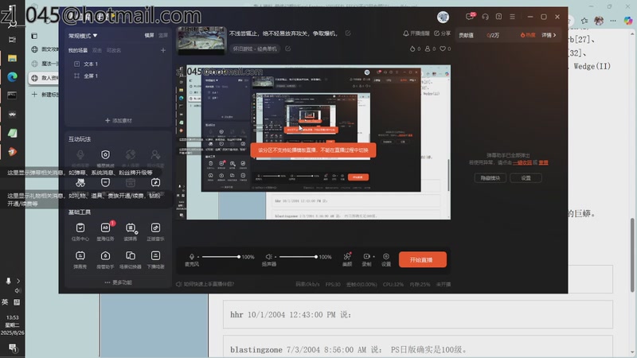
Task: Open File Explorer from taskbar
Action: coord(12,57)
